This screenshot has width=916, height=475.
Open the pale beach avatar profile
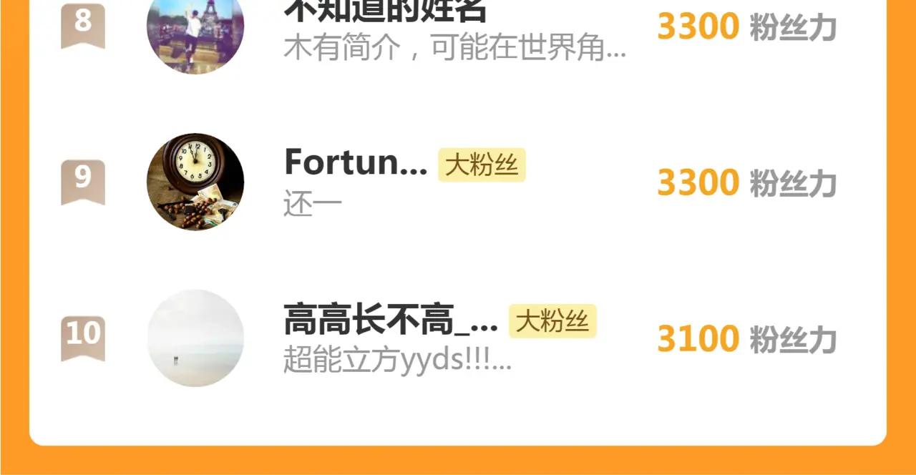click(x=195, y=338)
